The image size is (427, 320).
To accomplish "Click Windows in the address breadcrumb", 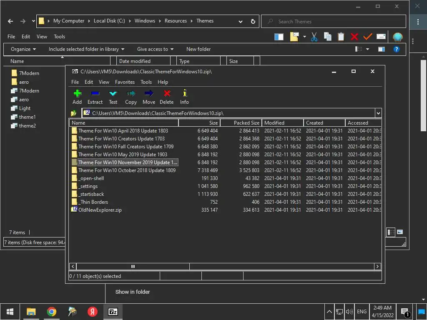I will click(145, 21).
